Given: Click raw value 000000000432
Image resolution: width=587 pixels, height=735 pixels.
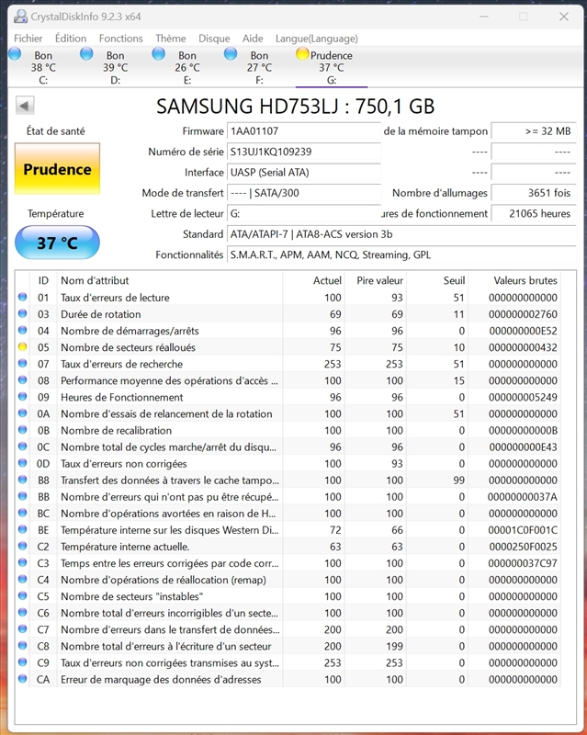Looking at the screenshot, I should 523,347.
